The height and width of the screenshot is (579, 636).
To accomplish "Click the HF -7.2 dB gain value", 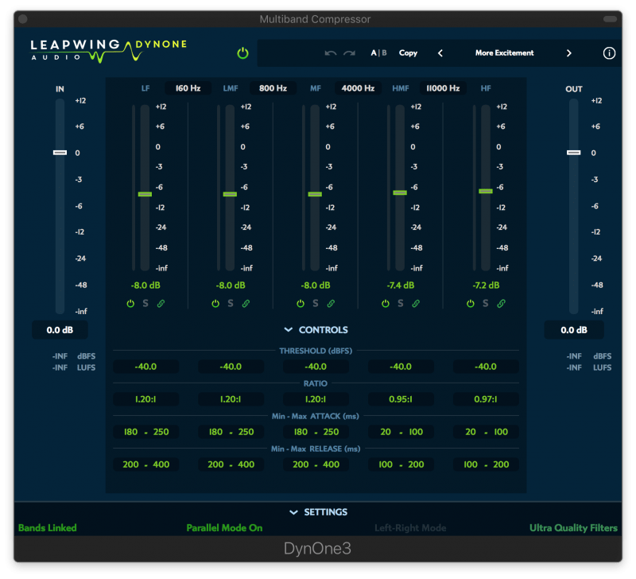I will pyautogui.click(x=486, y=286).
